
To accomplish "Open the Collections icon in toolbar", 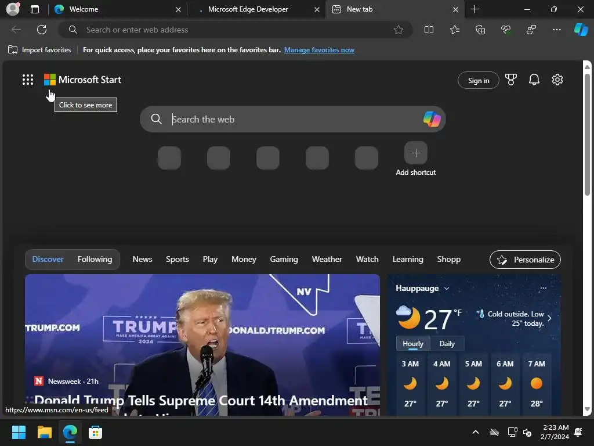I will coord(480,30).
